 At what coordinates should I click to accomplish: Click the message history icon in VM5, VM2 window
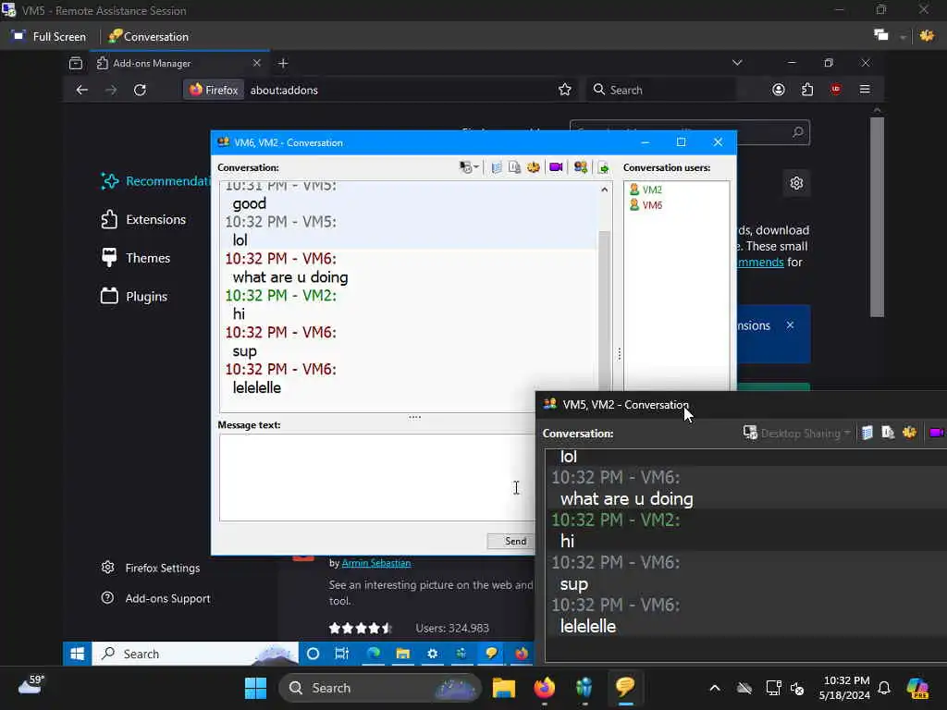pyautogui.click(x=867, y=433)
